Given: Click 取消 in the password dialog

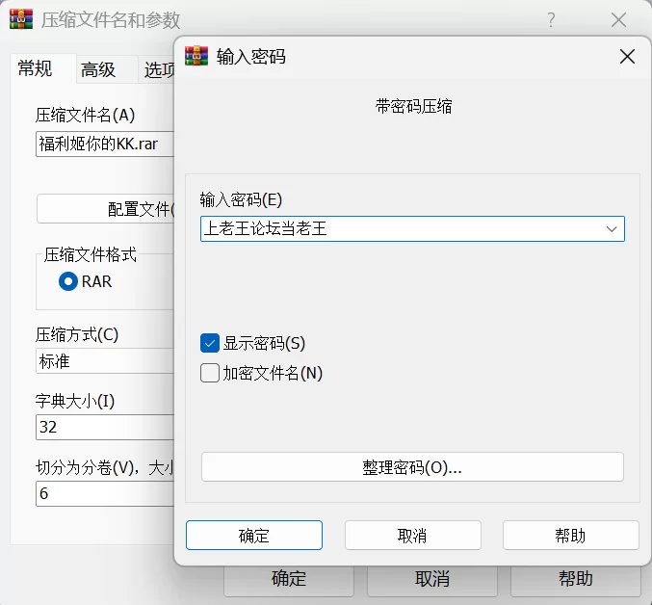Looking at the screenshot, I should pos(412,536).
